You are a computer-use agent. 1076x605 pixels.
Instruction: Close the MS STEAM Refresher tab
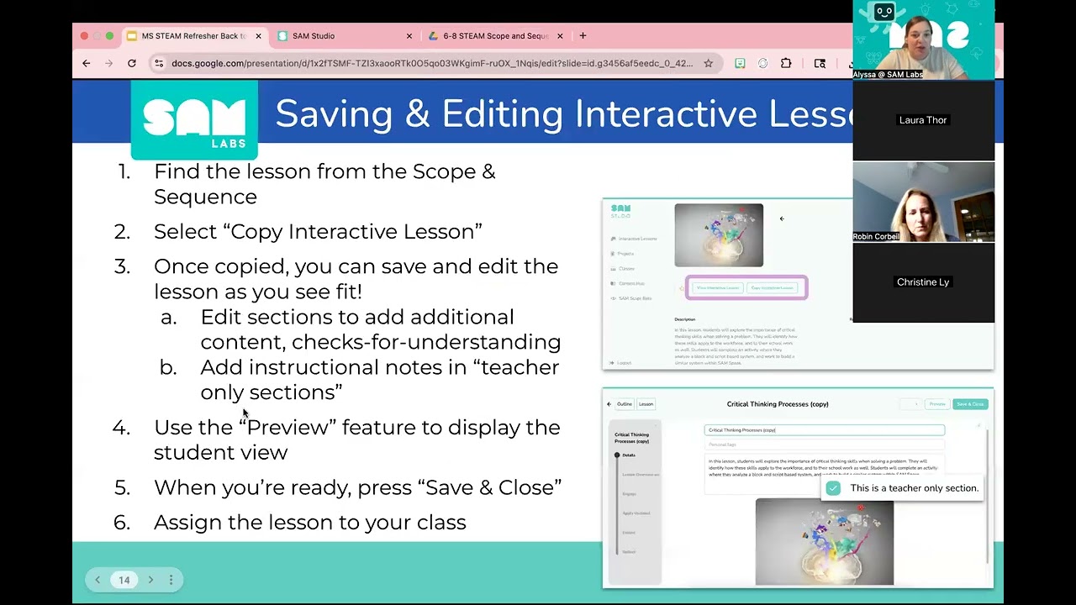point(258,36)
